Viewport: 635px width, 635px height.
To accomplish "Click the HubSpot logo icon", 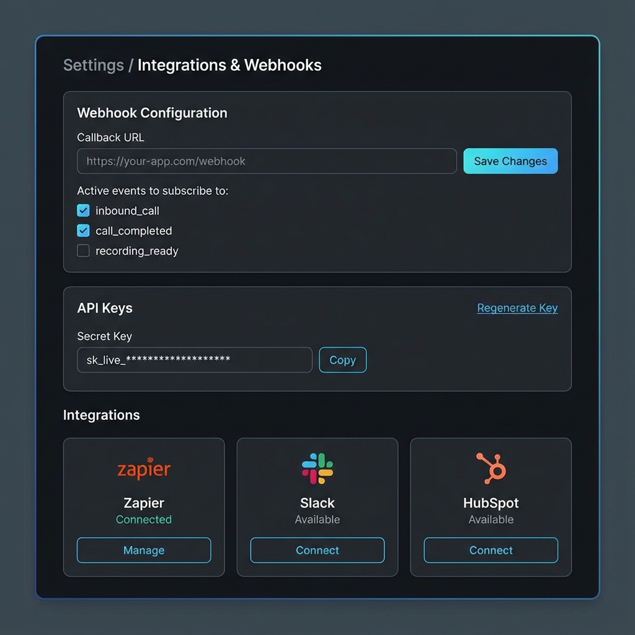I will (x=491, y=468).
